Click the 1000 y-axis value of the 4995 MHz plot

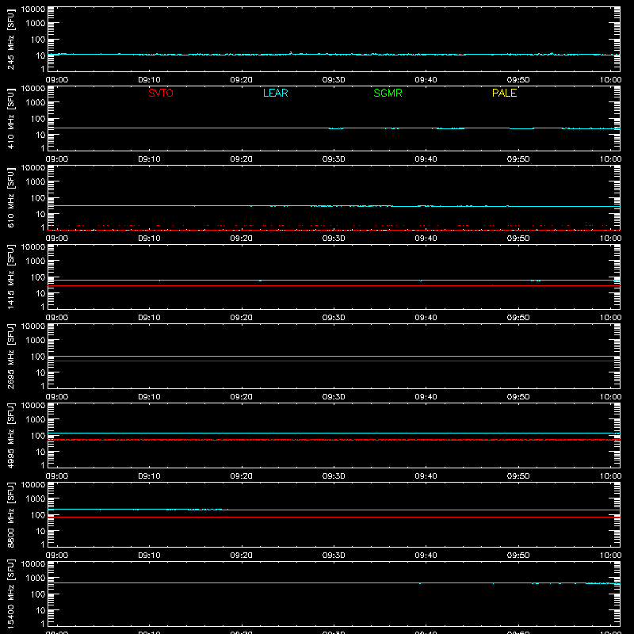tap(36, 420)
